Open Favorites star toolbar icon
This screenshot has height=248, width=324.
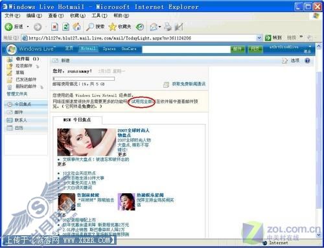(x=112, y=27)
